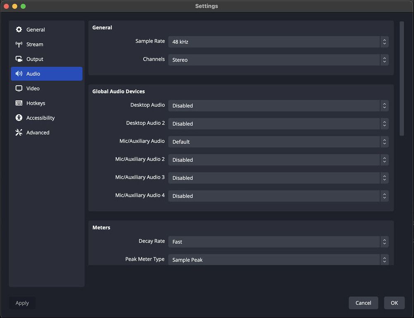Click the Accessibility person icon

(x=19, y=118)
